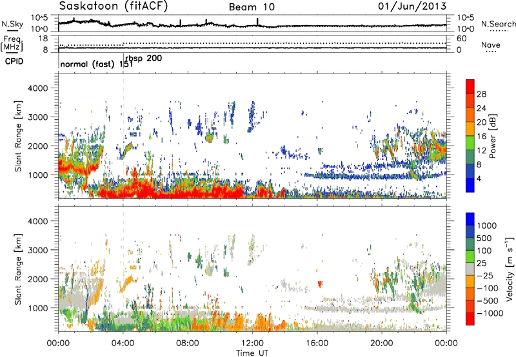This screenshot has height=357, width=516.
Task: Click the 2000 range tick in the velocity panel
Action: click(37, 279)
